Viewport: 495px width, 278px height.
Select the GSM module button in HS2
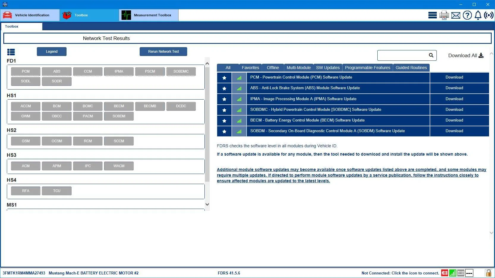(x=26, y=141)
